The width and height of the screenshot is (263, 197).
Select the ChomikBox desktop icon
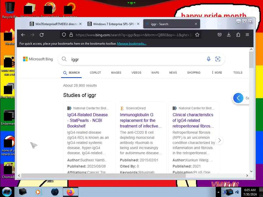[x=9, y=170]
